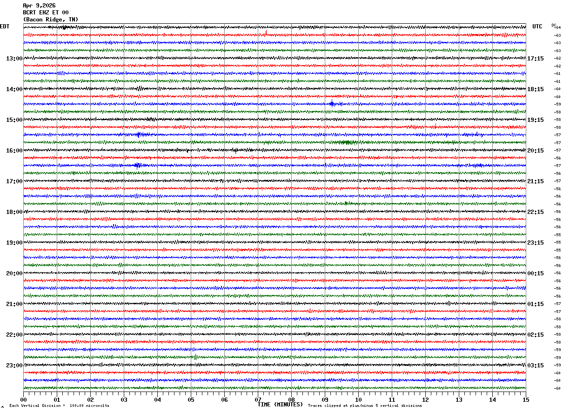Click minute "02" on the time axis

coord(91,399)
